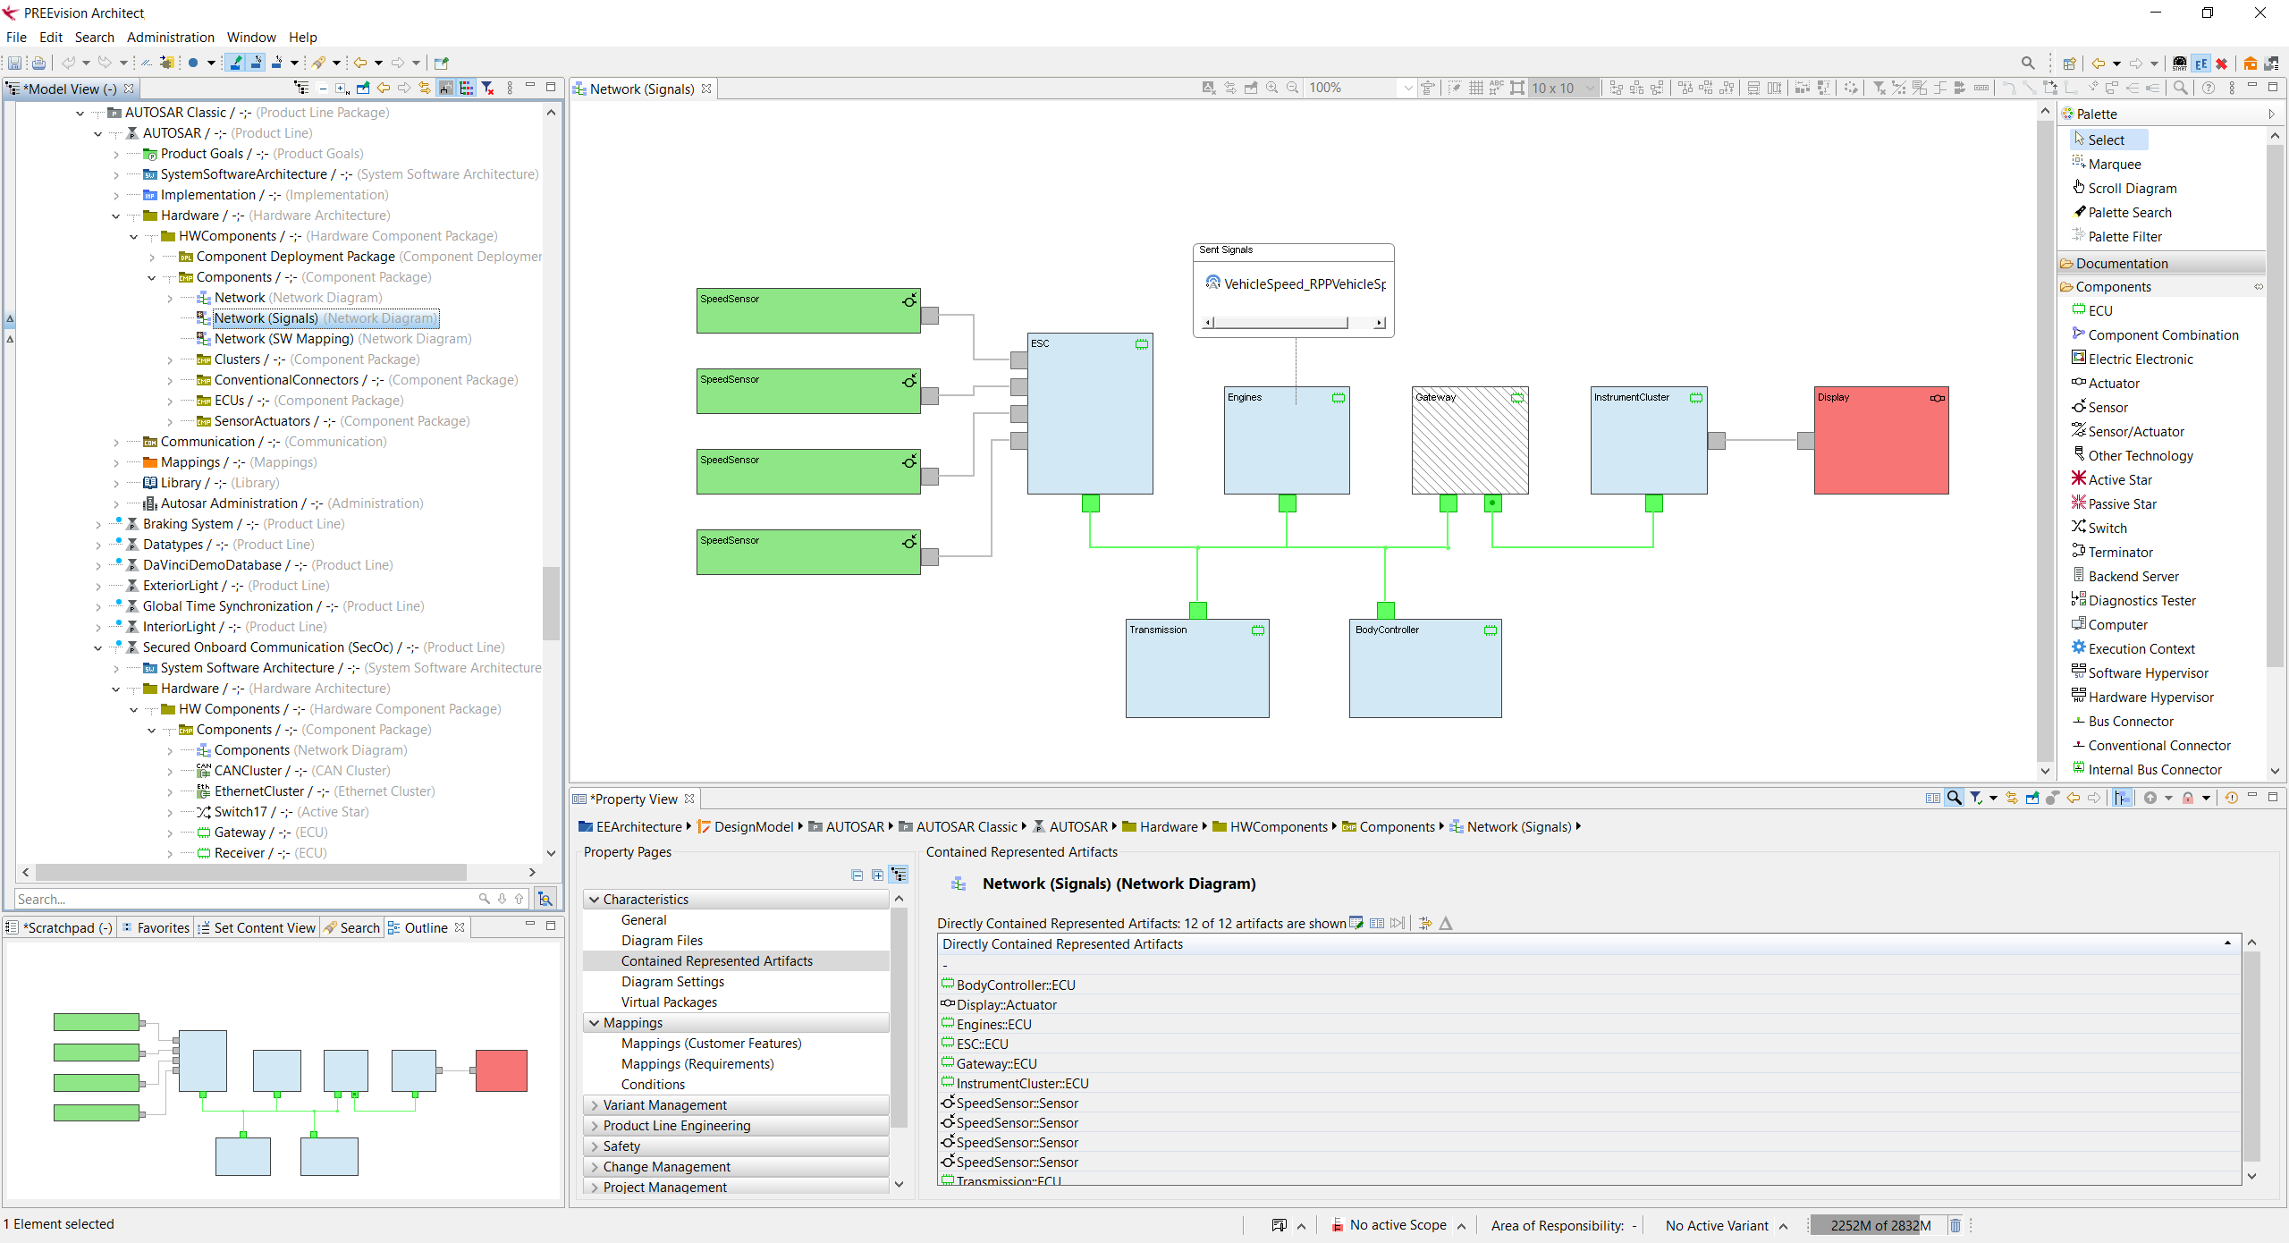Toggle tree mode icon above Property Pages list
The image size is (2289, 1243).
pyautogui.click(x=899, y=875)
